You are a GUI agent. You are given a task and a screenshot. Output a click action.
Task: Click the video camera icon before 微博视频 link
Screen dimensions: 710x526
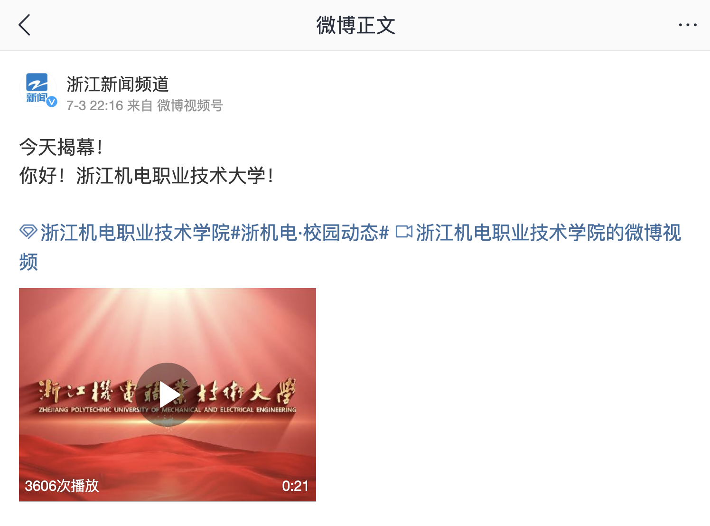404,232
